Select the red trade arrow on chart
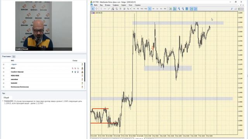 pos(153,48)
